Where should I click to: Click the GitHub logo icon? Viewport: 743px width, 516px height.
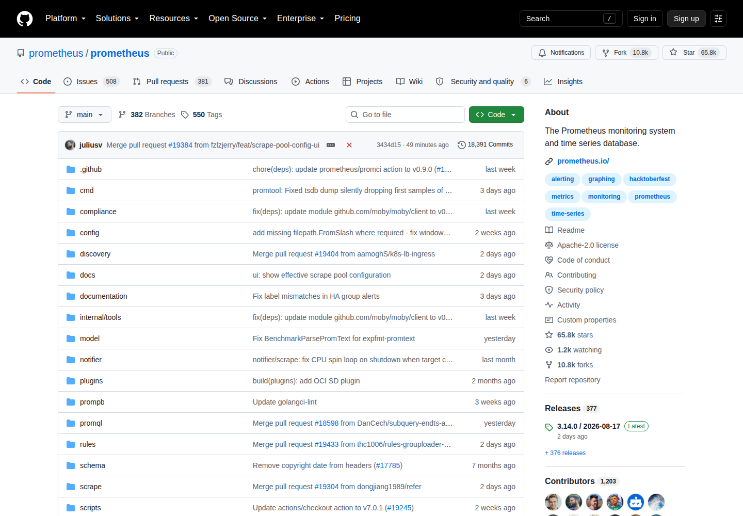pyautogui.click(x=25, y=19)
